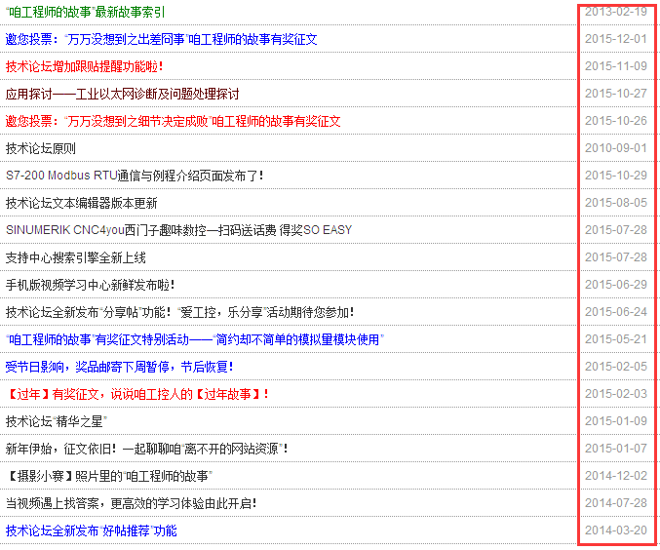
Task: Open 技术论坛全新发布'分享帖'功能 post
Action: [x=179, y=312]
